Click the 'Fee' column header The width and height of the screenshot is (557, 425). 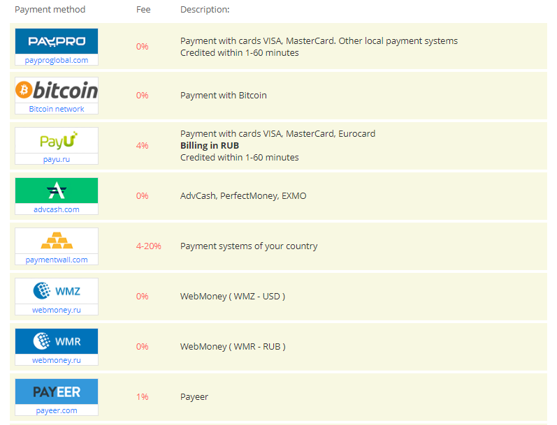(x=143, y=10)
